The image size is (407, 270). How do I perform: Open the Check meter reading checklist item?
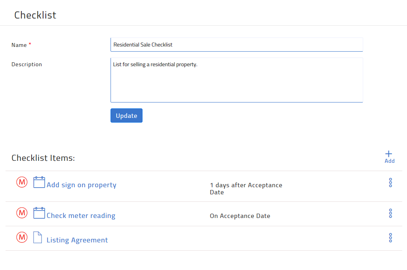tap(81, 216)
